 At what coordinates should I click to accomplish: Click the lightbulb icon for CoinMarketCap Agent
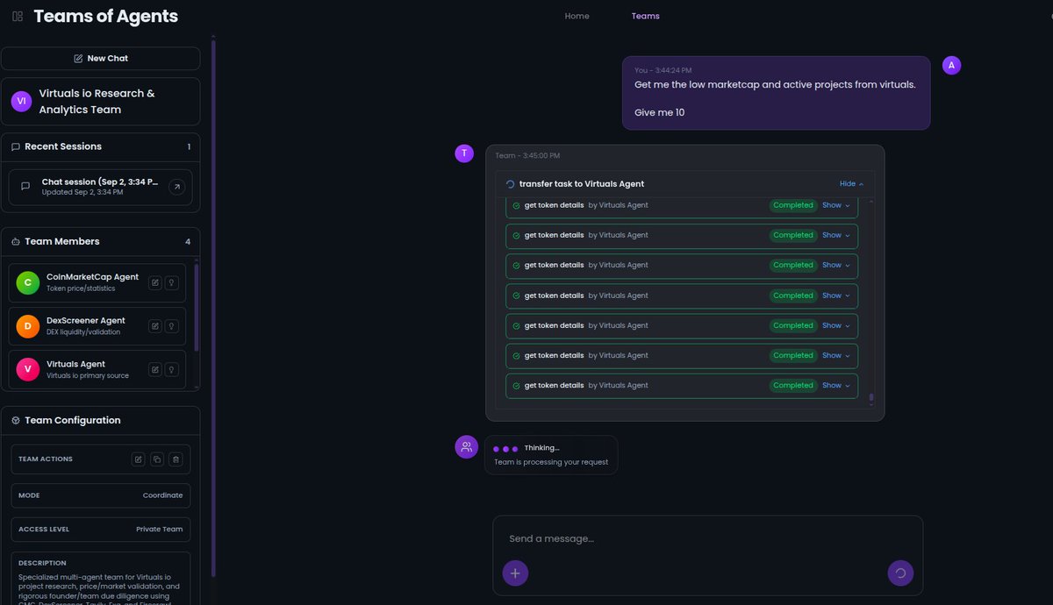coord(172,282)
